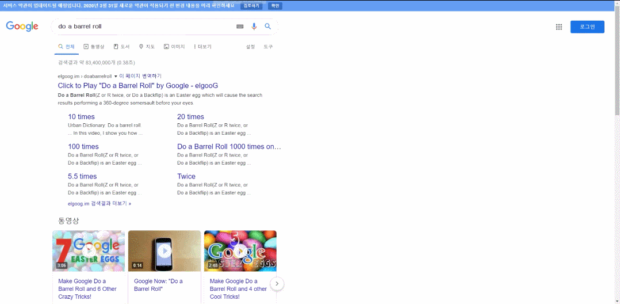Click the next arrow on video carousel

coord(277,283)
